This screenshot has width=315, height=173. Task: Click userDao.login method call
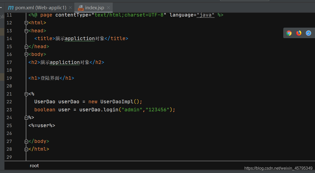[99, 110]
